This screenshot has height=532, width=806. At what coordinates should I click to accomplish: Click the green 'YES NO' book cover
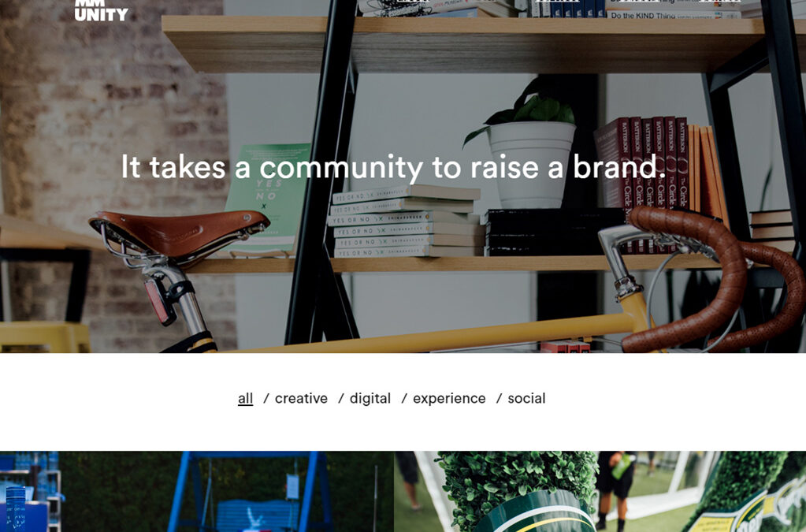[x=267, y=199]
